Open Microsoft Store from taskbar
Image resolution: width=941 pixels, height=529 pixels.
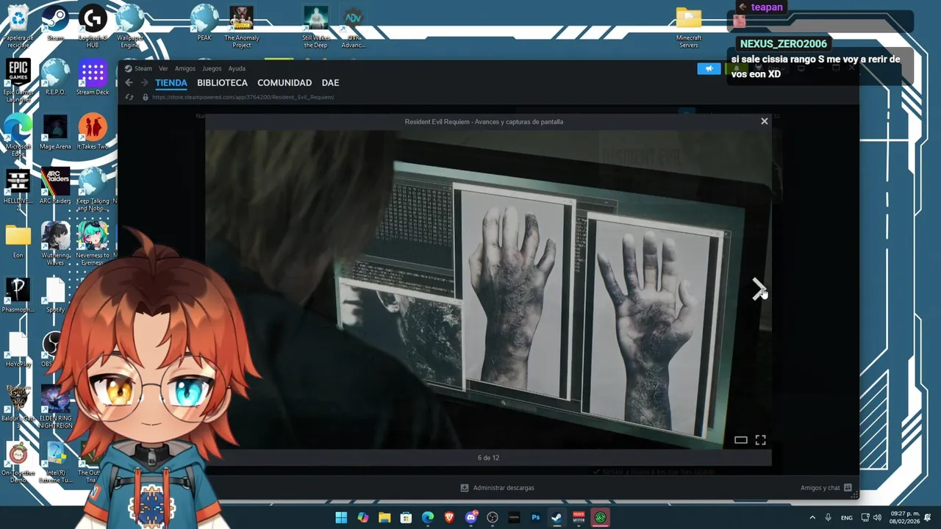point(406,517)
